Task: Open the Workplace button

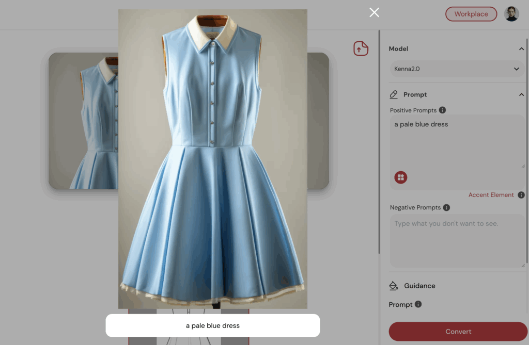Action: 471,14
